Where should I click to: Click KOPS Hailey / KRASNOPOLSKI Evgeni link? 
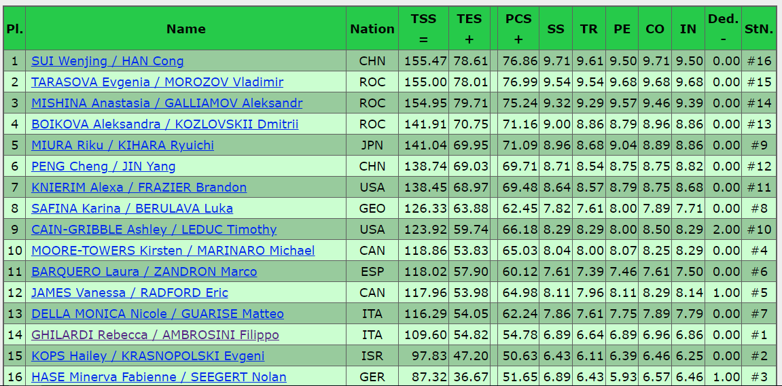pyautogui.click(x=147, y=356)
